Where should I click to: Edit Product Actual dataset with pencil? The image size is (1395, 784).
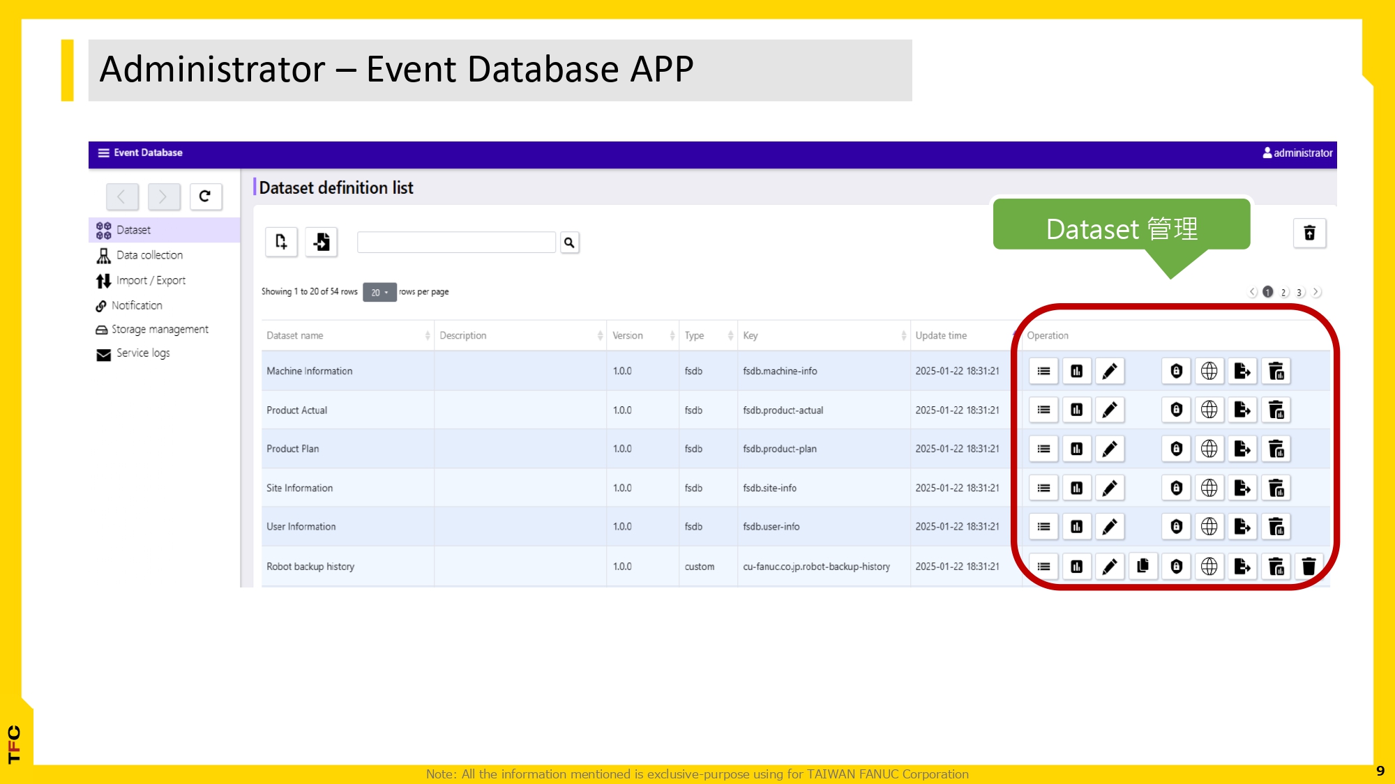[1110, 410]
